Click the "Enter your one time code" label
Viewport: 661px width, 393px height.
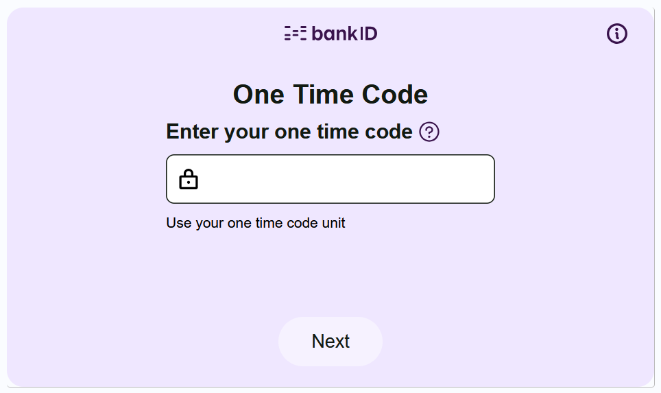click(289, 132)
